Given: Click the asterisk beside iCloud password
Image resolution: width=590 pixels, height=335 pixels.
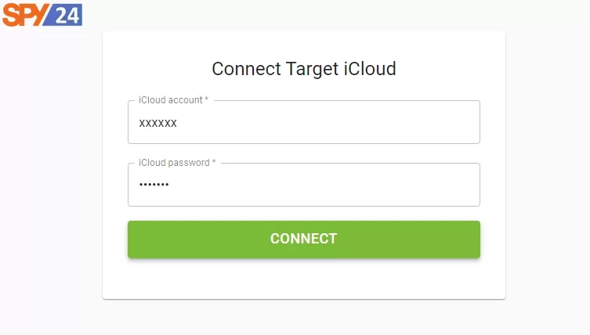Looking at the screenshot, I should pos(214,162).
